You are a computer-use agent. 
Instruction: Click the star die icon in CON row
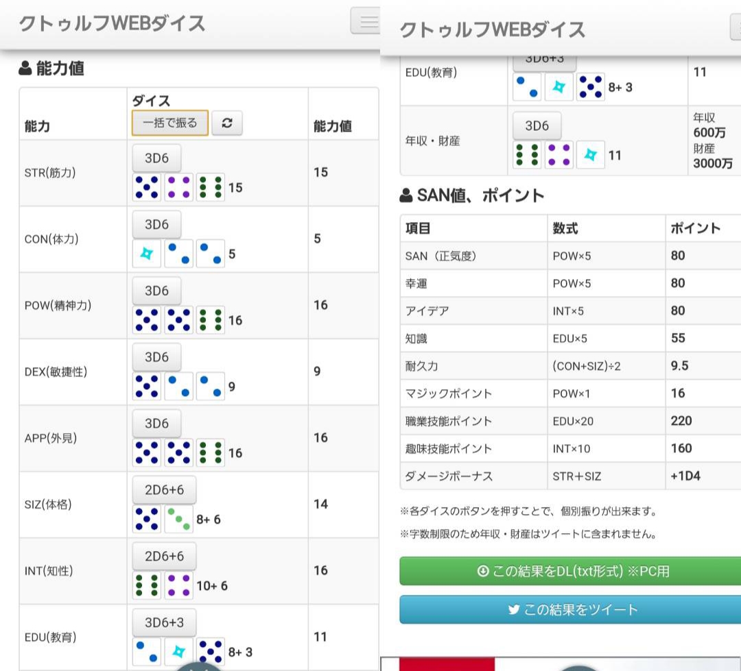click(147, 254)
